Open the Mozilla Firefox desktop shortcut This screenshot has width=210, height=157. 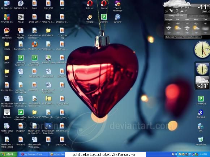(x=34, y=46)
